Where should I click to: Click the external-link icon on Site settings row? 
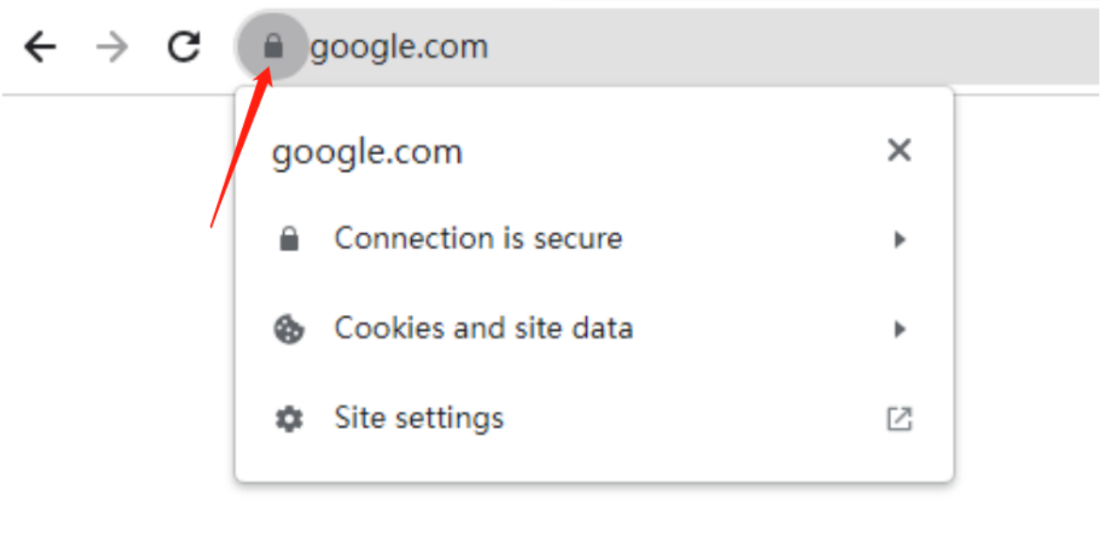[x=899, y=419]
